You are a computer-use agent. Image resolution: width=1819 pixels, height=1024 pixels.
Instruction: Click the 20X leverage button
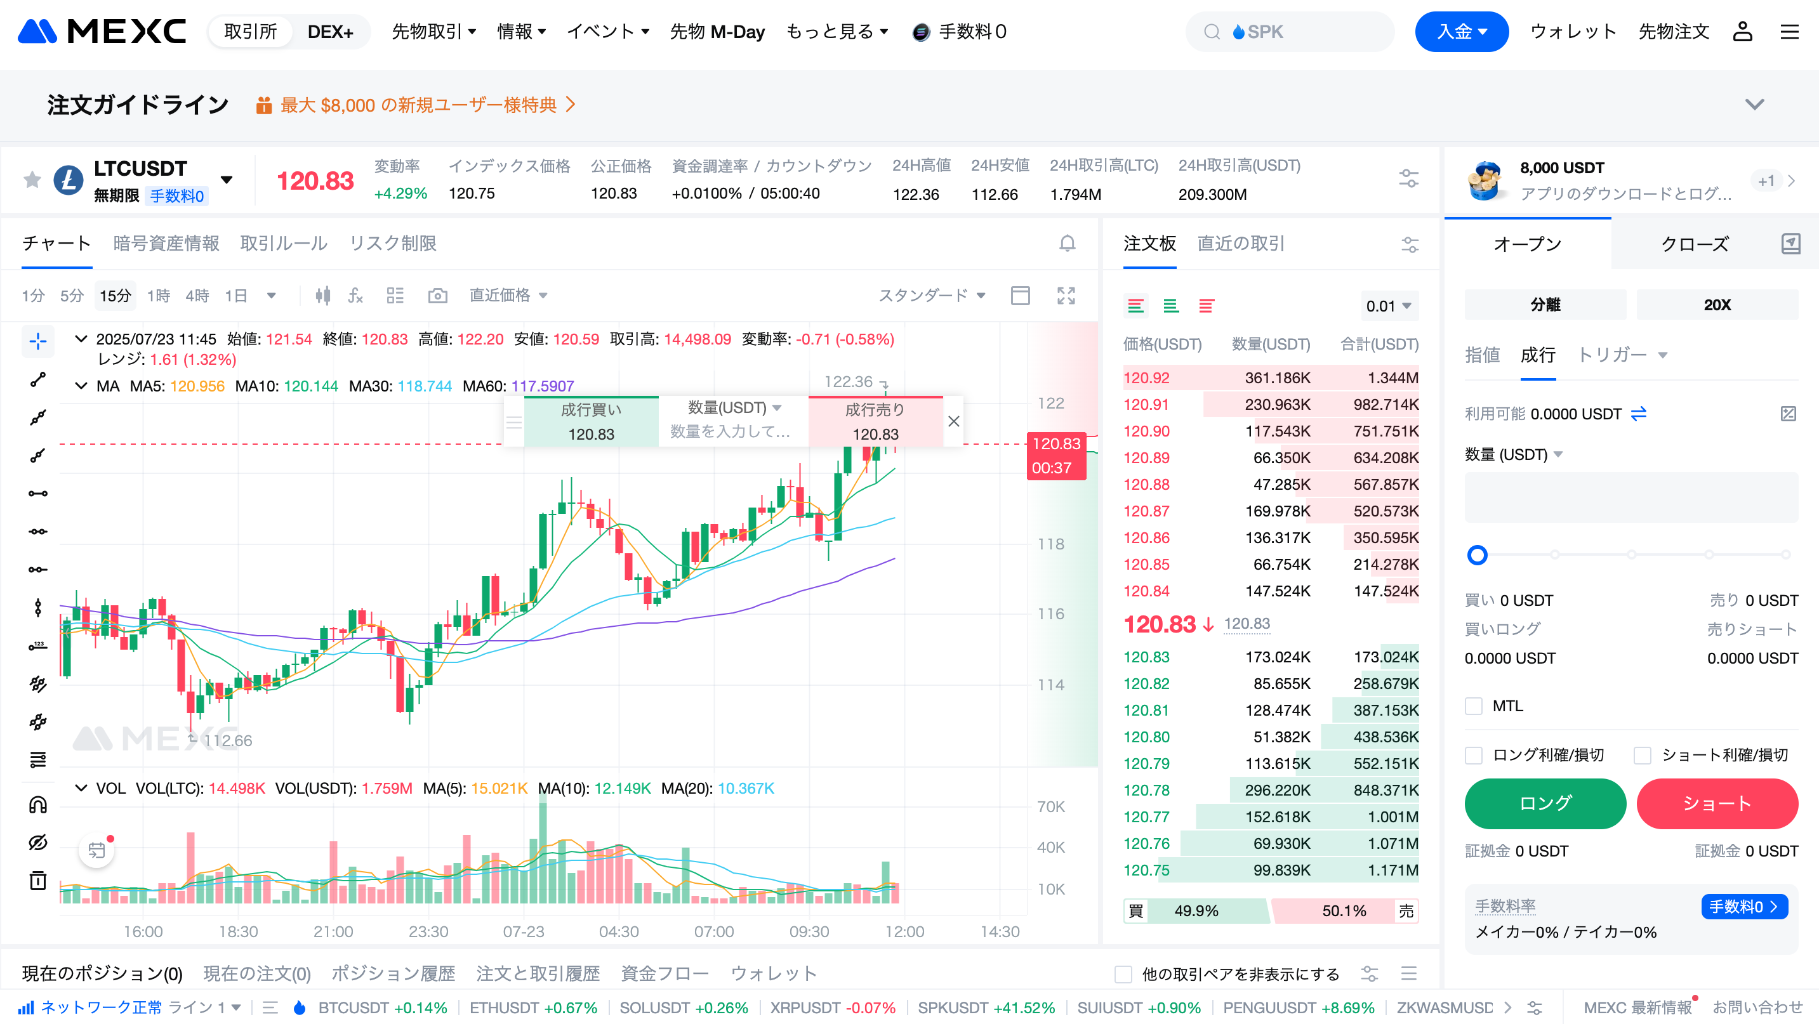[1717, 305]
